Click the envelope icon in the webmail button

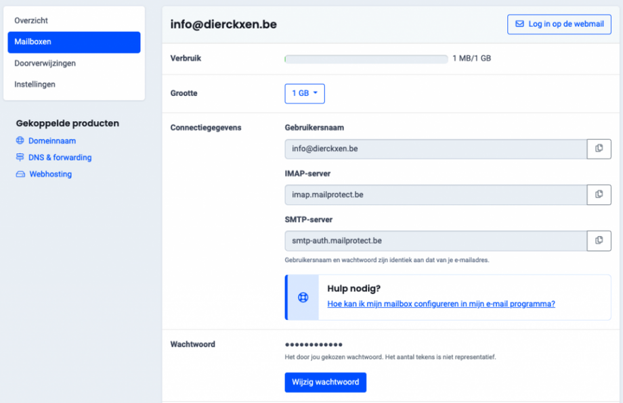tap(519, 24)
